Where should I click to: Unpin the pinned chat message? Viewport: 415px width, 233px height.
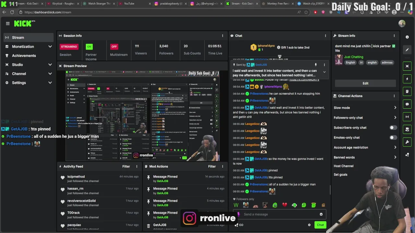(x=315, y=65)
